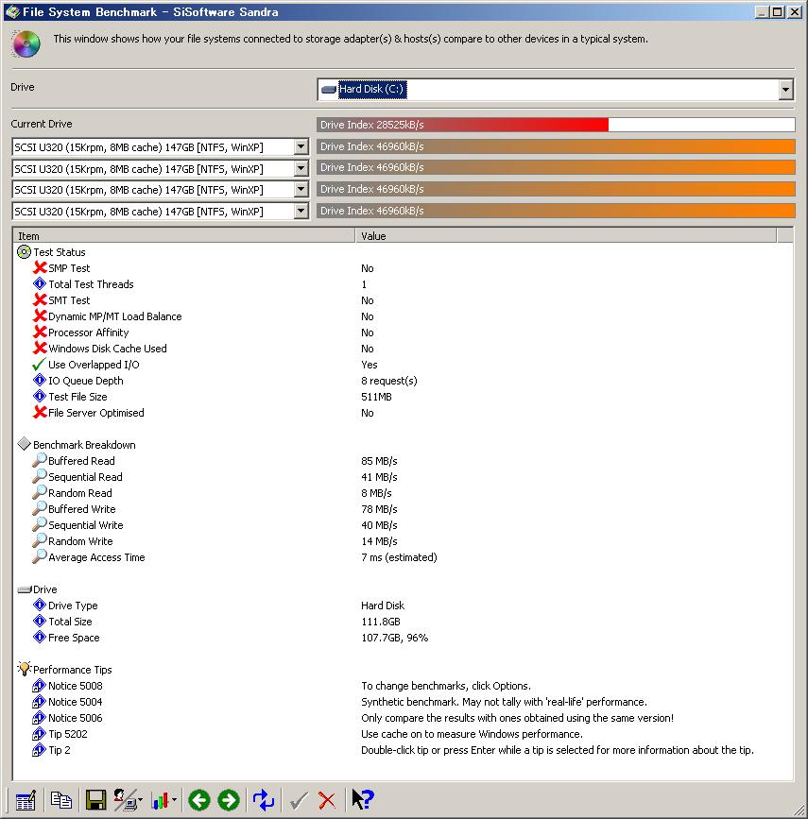This screenshot has height=819, width=808.
Task: Click the '7 ms (estimated)' value
Action: tap(399, 557)
